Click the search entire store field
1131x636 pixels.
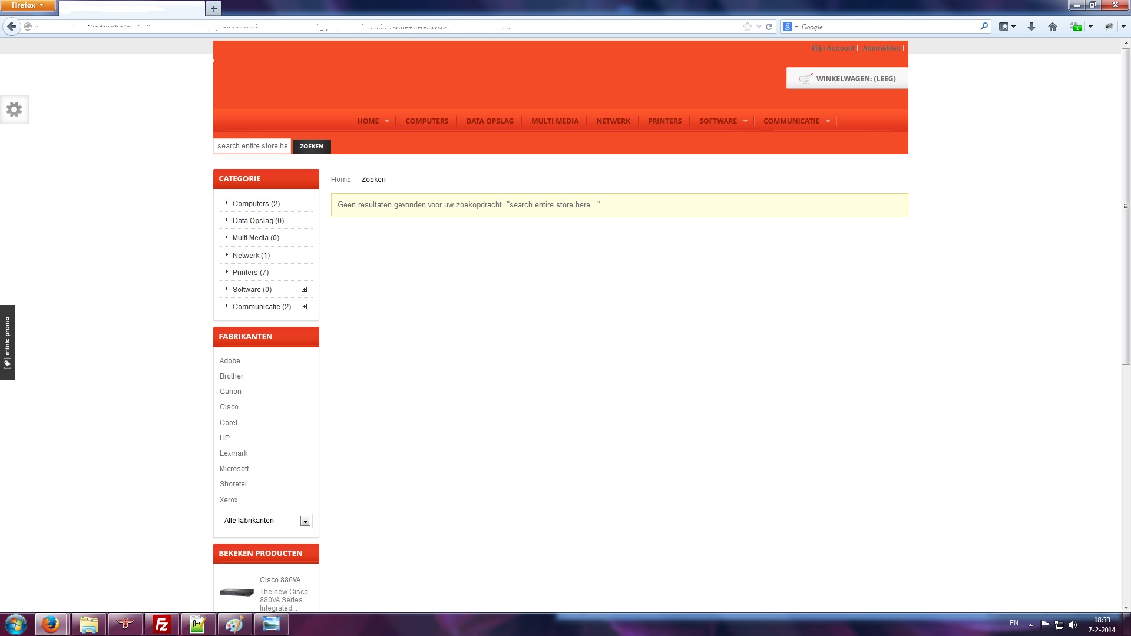point(252,146)
